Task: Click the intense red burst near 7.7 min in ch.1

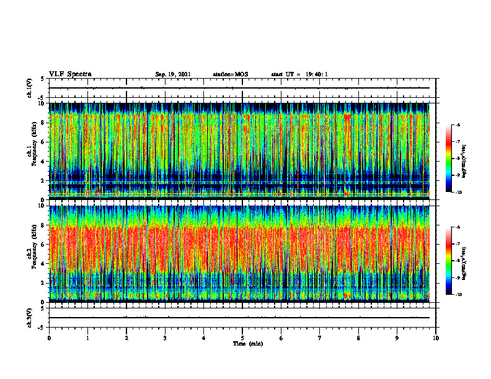Action: 347,117
